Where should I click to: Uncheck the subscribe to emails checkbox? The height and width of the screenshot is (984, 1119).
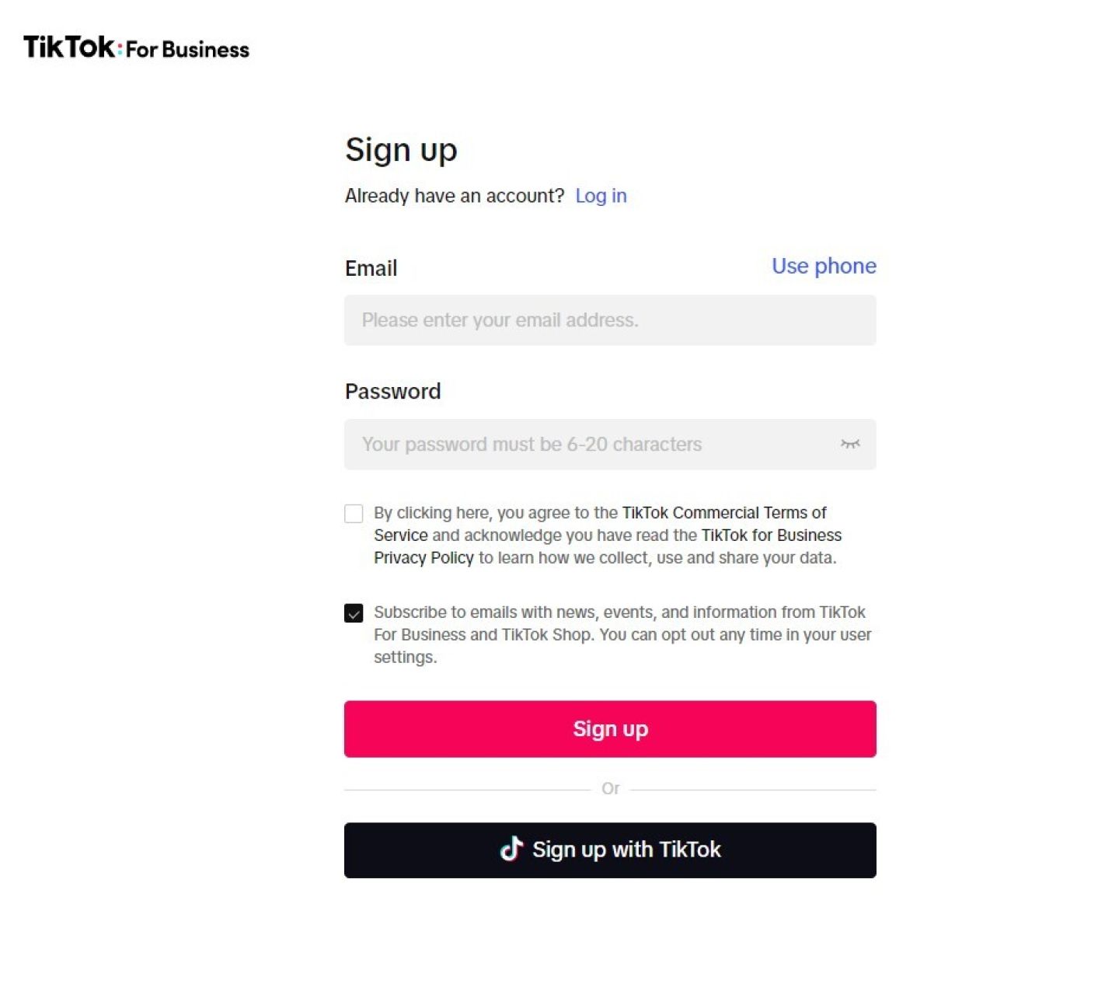(354, 613)
